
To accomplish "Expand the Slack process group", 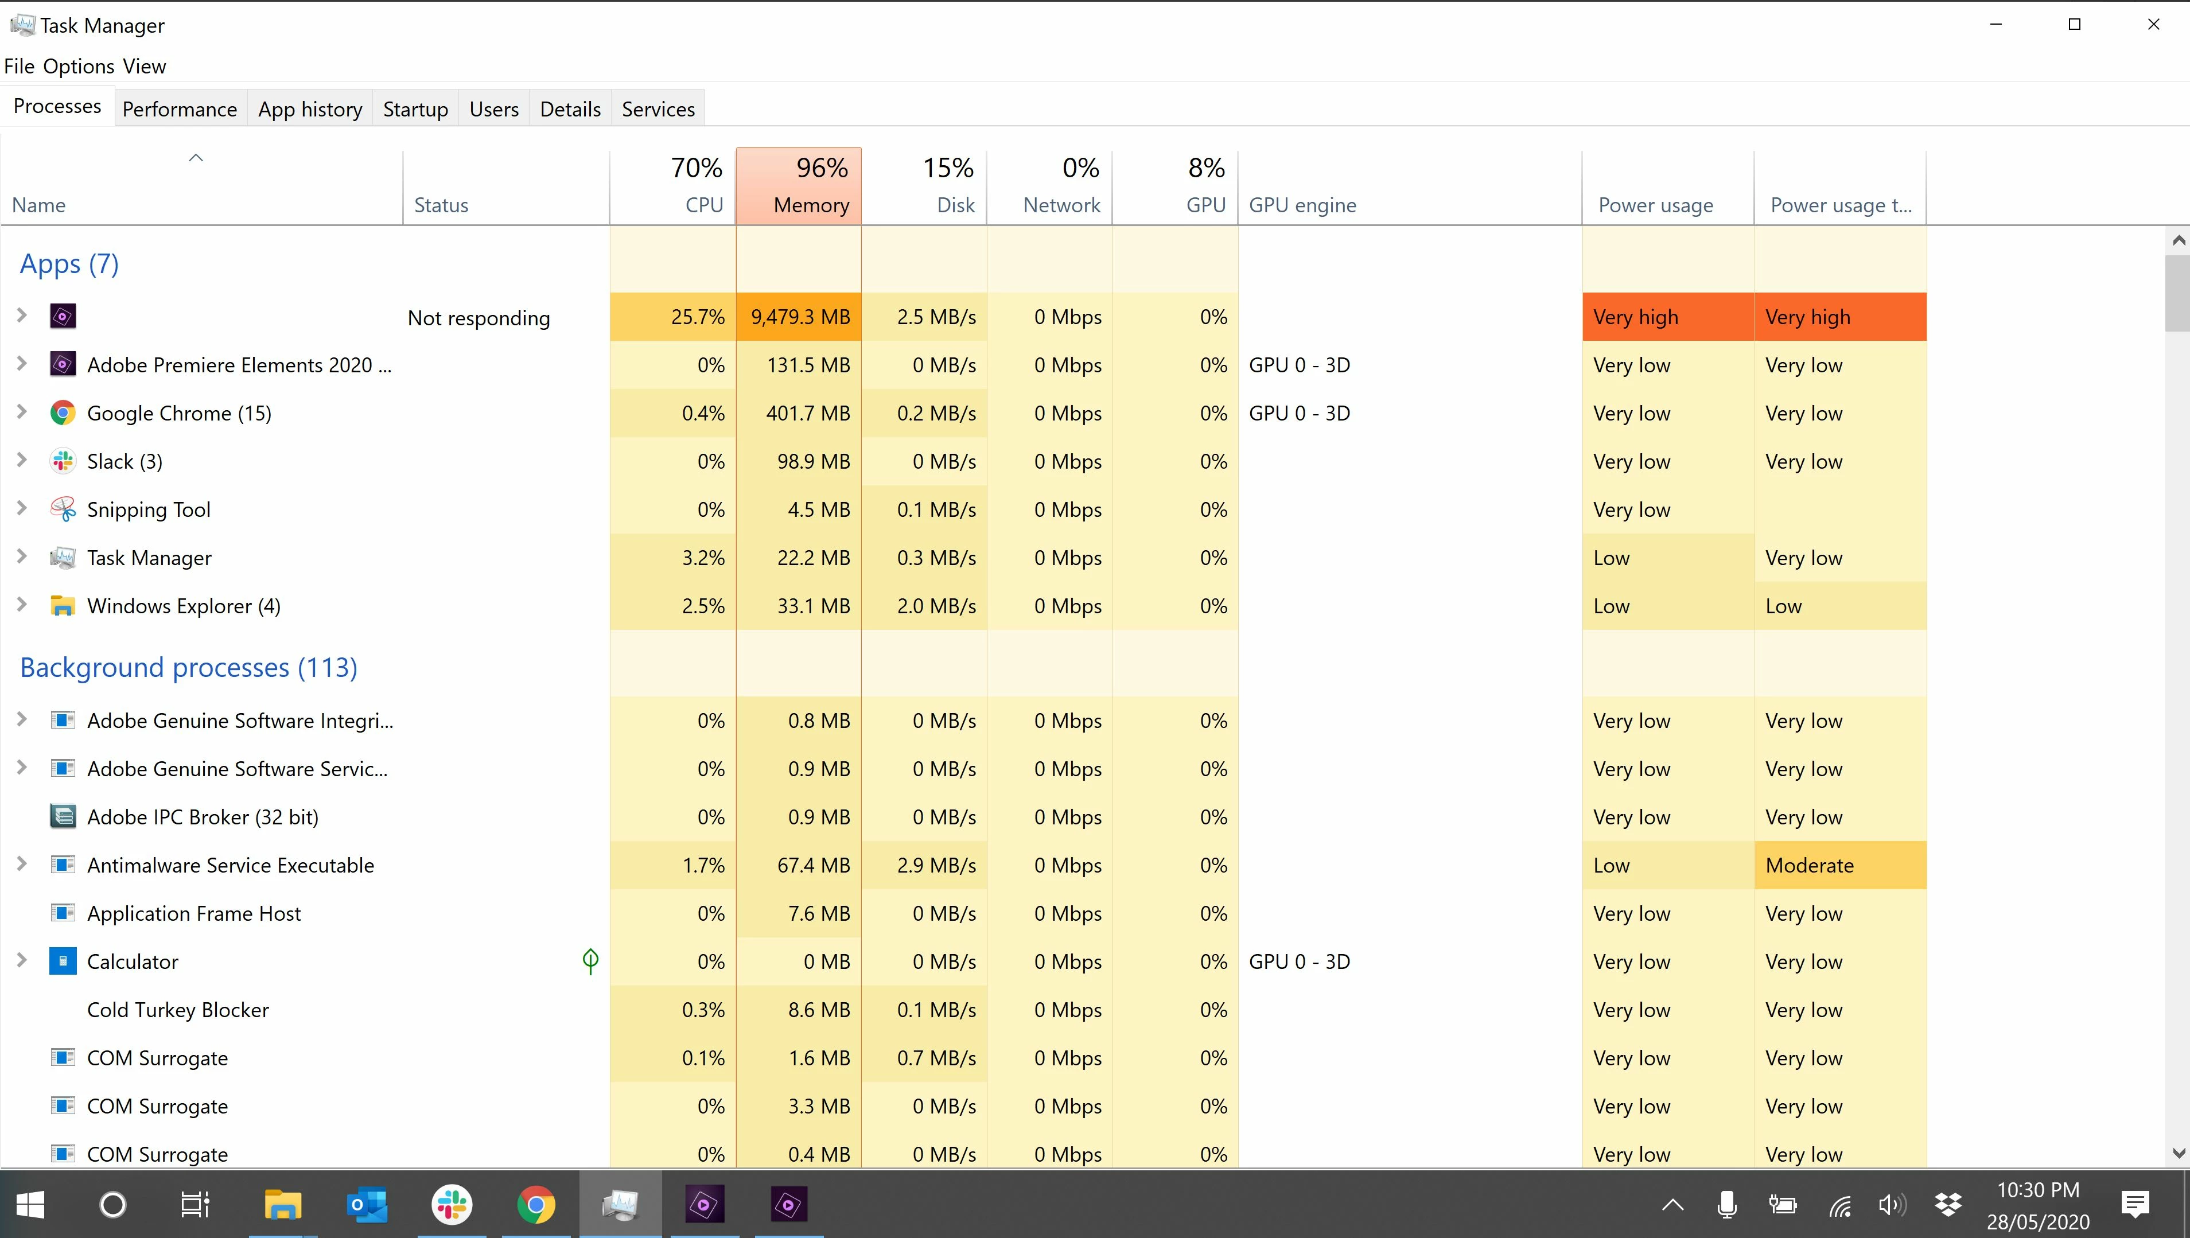I will click(x=22, y=460).
